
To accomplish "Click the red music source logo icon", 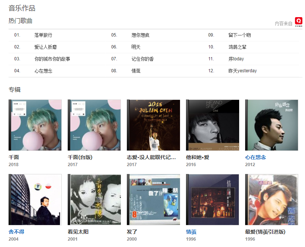I will 298,22.
